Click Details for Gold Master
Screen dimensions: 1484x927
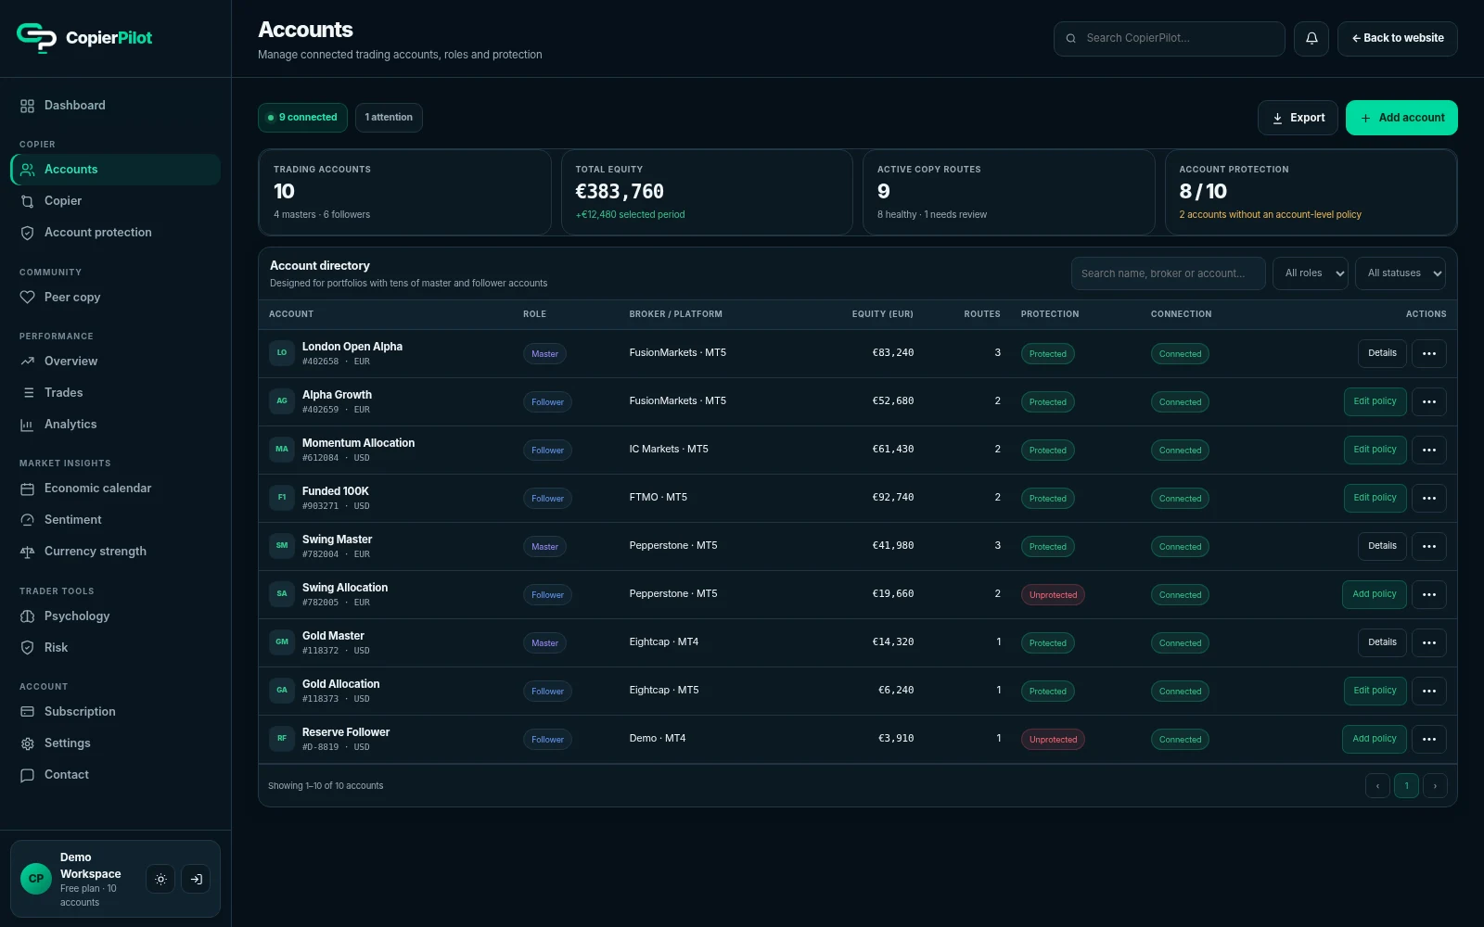tap(1382, 642)
